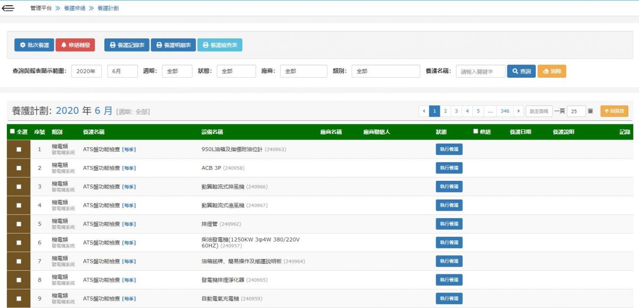Click the pagination ellipsis … item
The height and width of the screenshot is (308, 639).
point(490,111)
